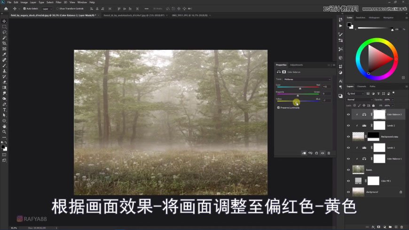Select the Hand tool
The image size is (409, 230).
tap(4, 127)
